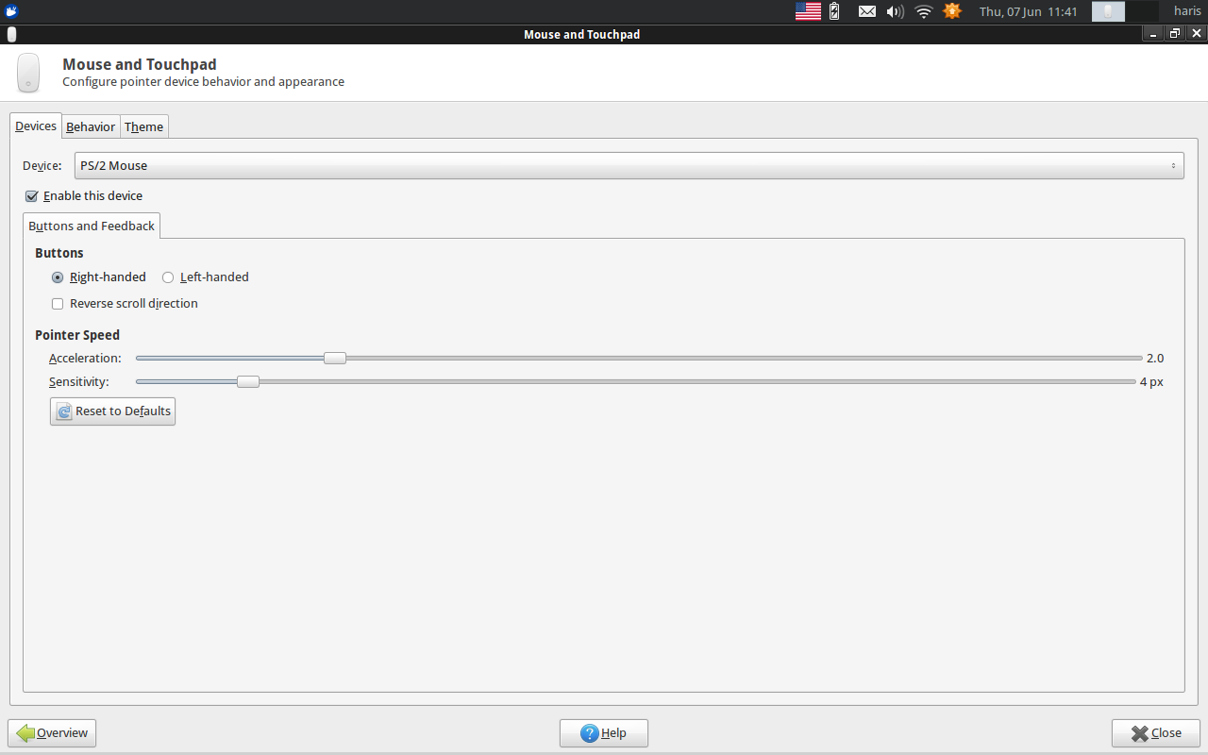
Task: Click the Close button at bottom right
Action: tap(1156, 733)
